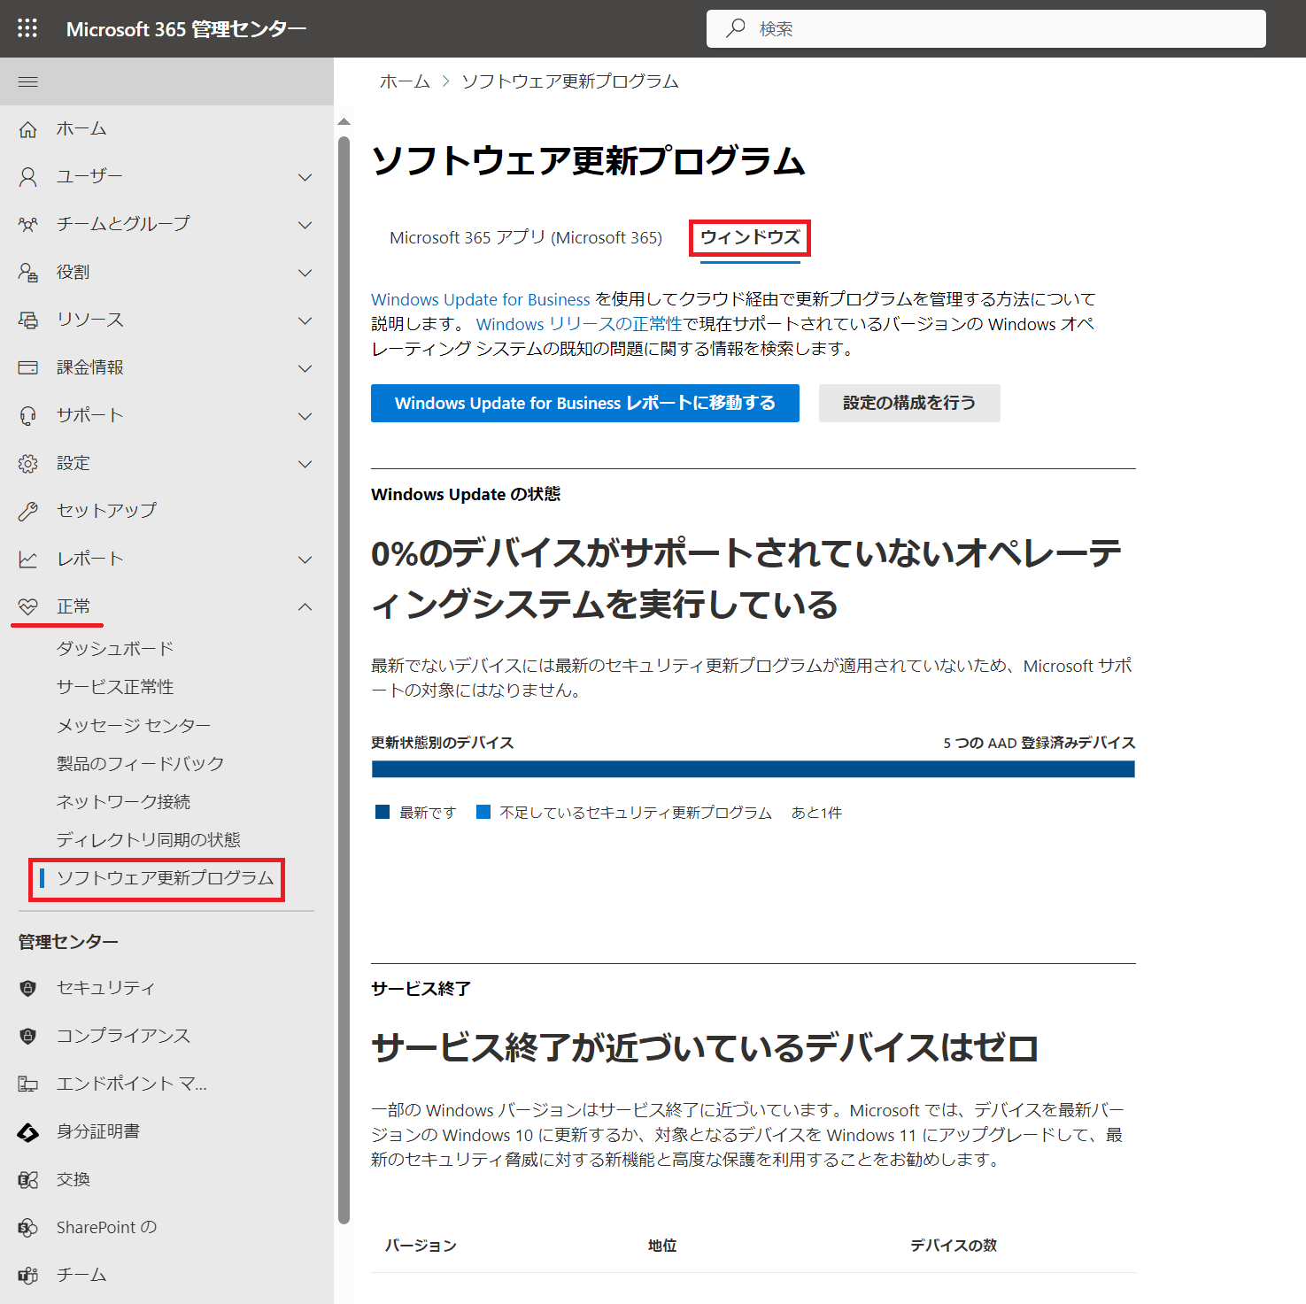
Task: Click the 課金情報 card icon
Action: (28, 367)
